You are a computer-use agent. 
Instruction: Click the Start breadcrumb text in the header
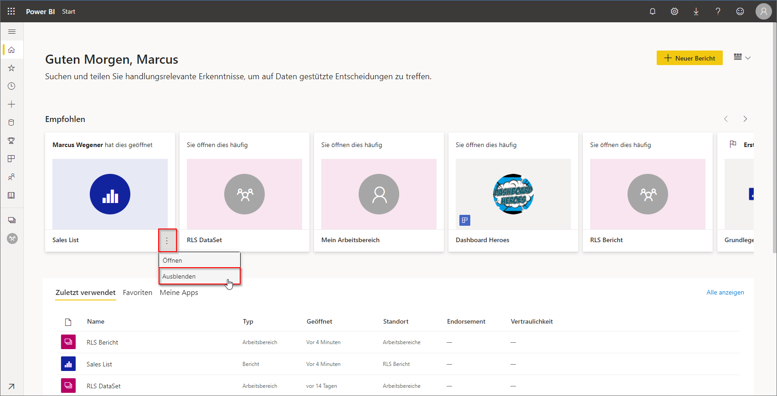69,11
